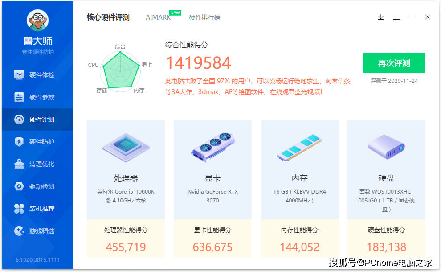Click the graphics card illustration
Screen dimensions: 441x272
click(212, 147)
